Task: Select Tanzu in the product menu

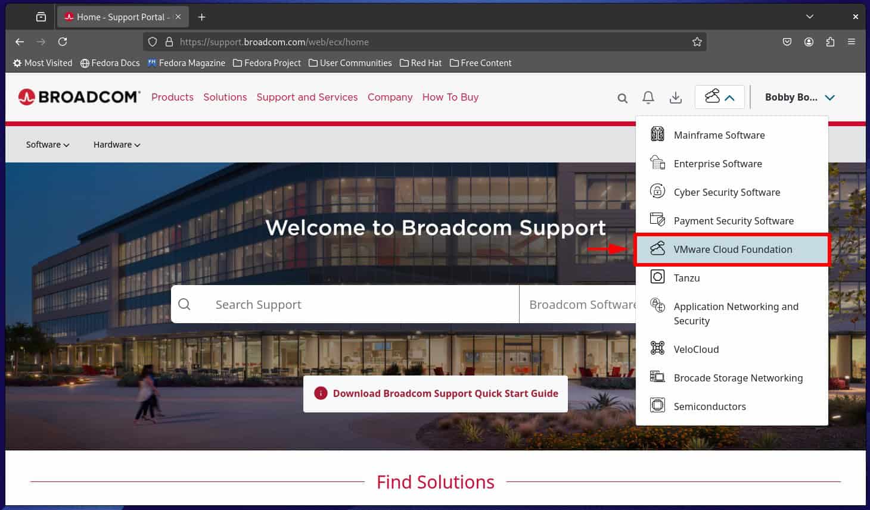Action: [686, 278]
